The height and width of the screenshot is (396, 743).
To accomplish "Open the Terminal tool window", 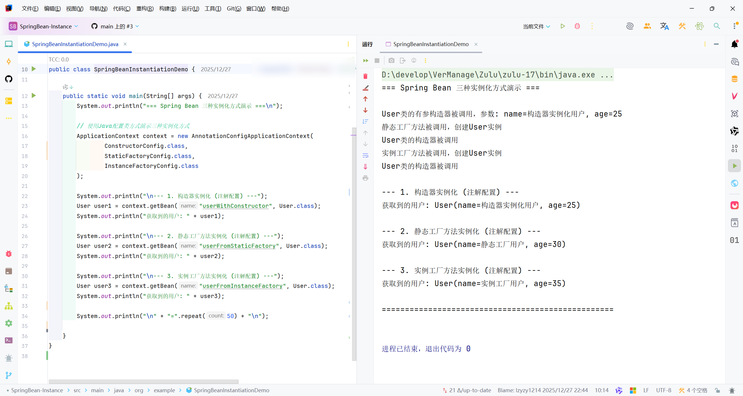I will (x=9, y=340).
